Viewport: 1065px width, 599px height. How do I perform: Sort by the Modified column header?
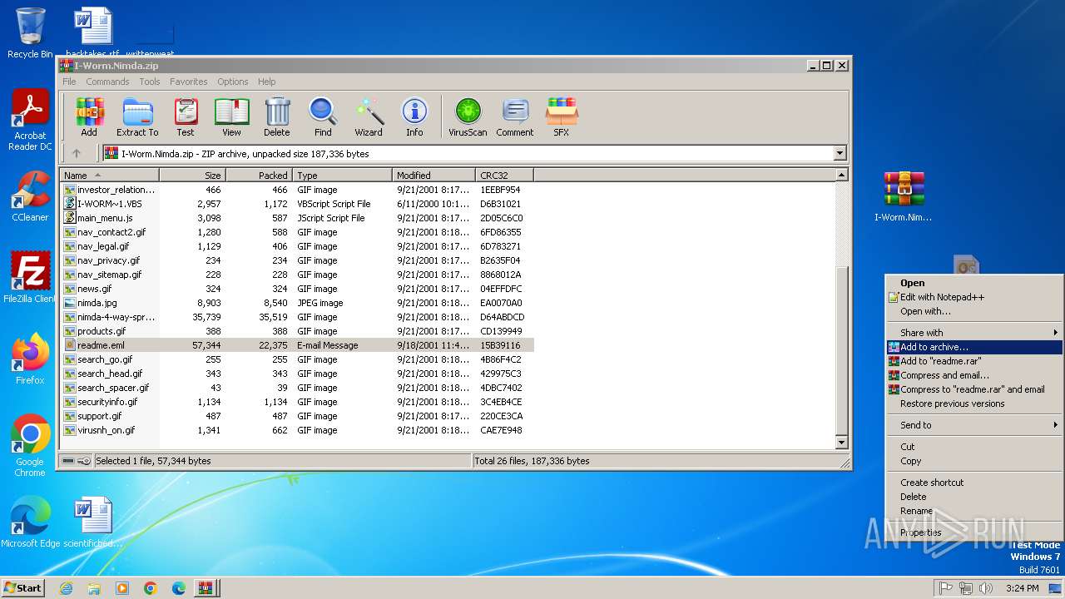[434, 175]
